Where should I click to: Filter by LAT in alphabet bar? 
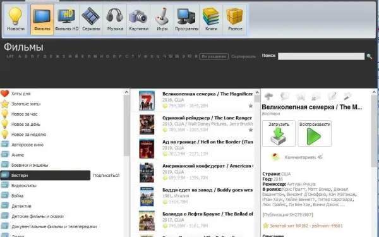click(x=10, y=56)
